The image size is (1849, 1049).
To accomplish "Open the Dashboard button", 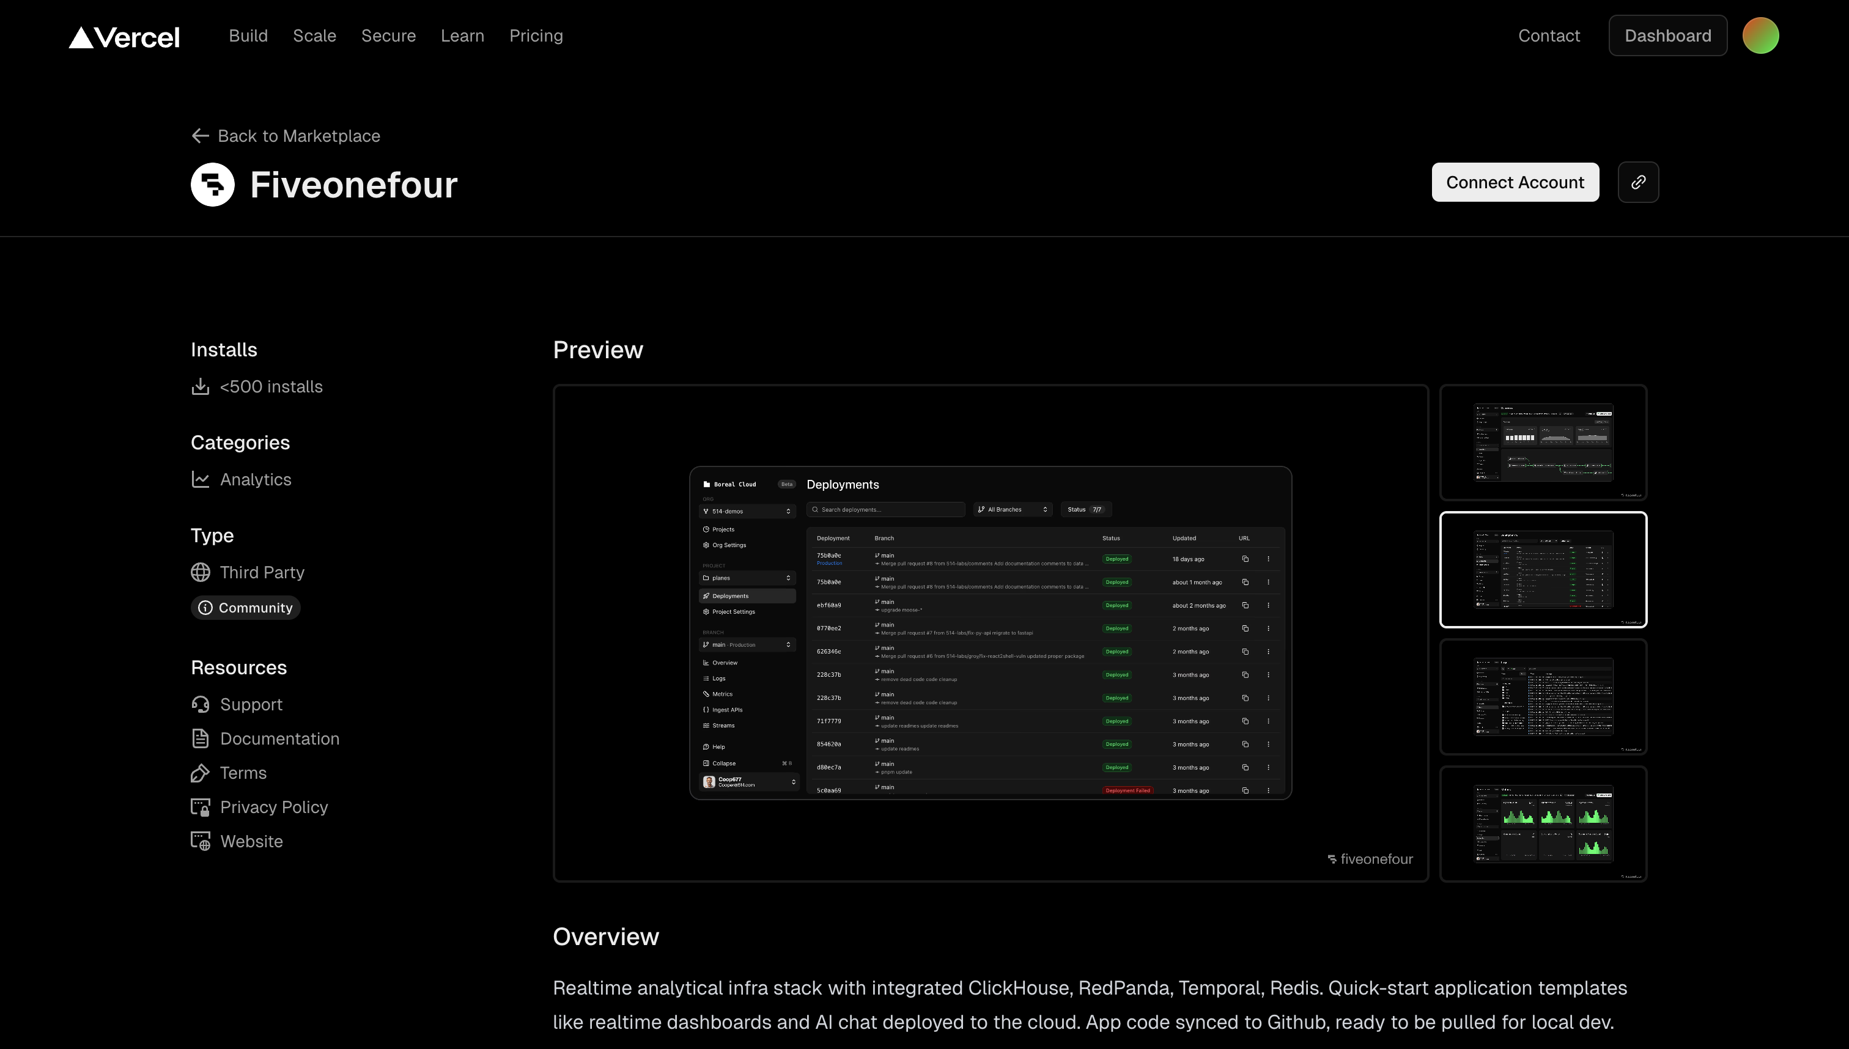I will (x=1667, y=35).
